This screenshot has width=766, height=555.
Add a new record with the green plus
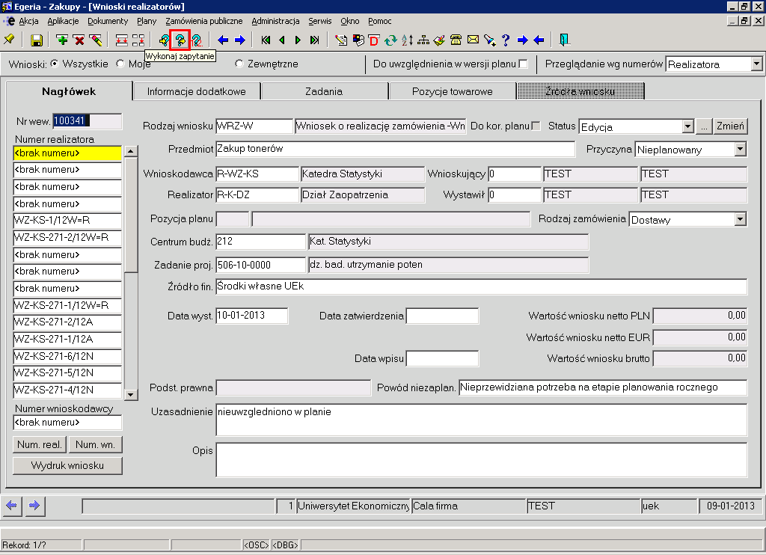(x=62, y=40)
